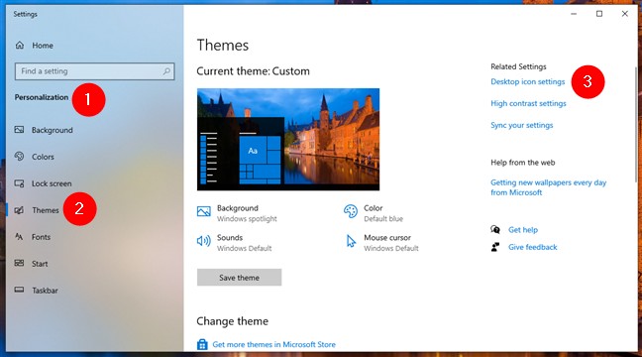642x357 pixels.
Task: Click the Background image icon under theme preview
Action: pos(203,211)
